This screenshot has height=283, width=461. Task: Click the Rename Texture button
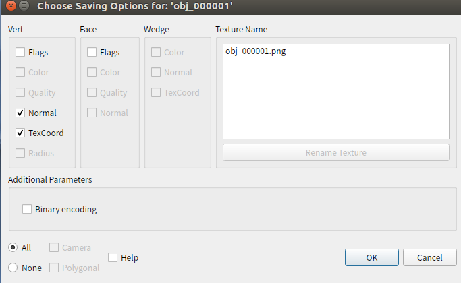click(335, 152)
